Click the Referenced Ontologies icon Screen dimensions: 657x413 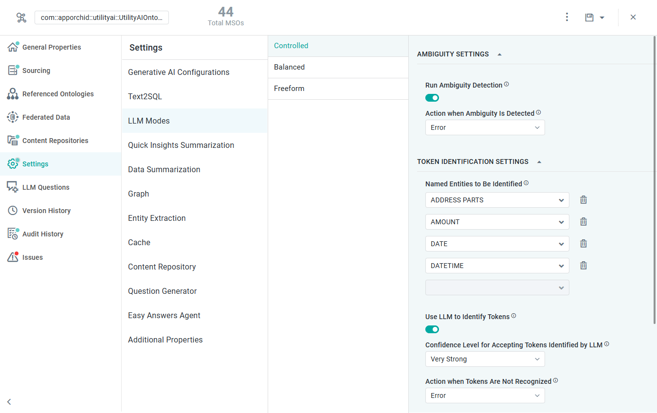click(x=13, y=94)
